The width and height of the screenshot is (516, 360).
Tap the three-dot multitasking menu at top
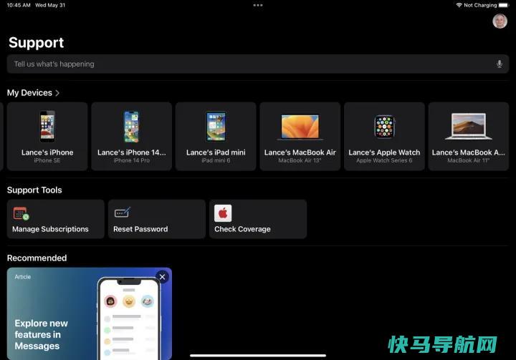click(258, 5)
